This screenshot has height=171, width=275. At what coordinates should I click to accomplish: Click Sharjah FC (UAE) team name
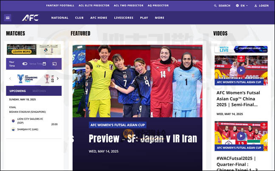tap(28, 129)
